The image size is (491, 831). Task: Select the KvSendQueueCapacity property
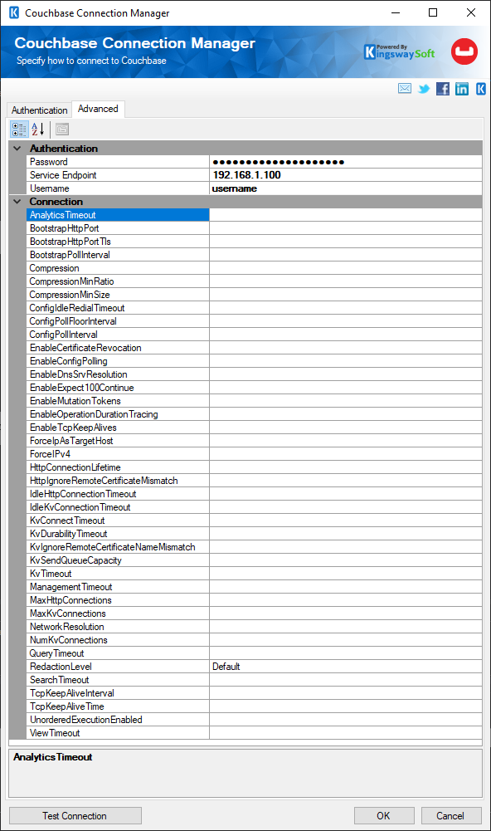[x=118, y=560]
